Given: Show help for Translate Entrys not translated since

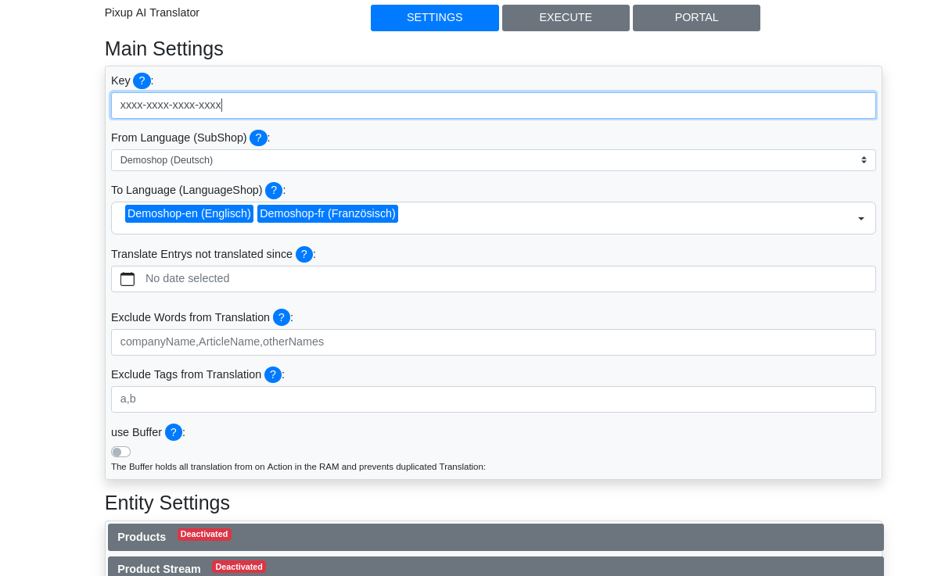Looking at the screenshot, I should 304,254.
